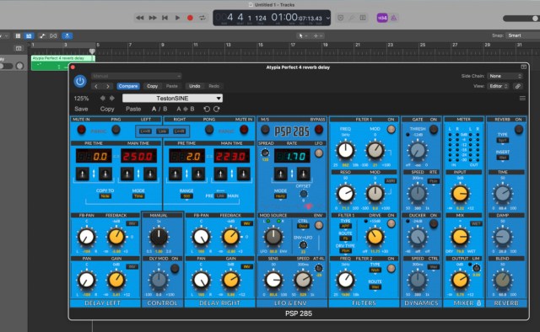Rewind using the transport rewind button
Screen dimensions: 540x332
[x=140, y=18]
